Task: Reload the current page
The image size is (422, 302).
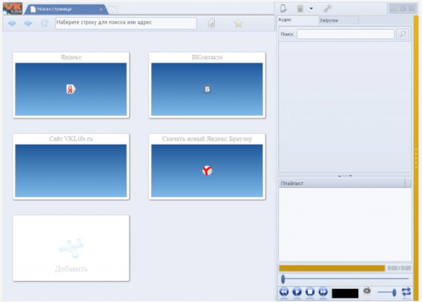Action: pyautogui.click(x=45, y=23)
